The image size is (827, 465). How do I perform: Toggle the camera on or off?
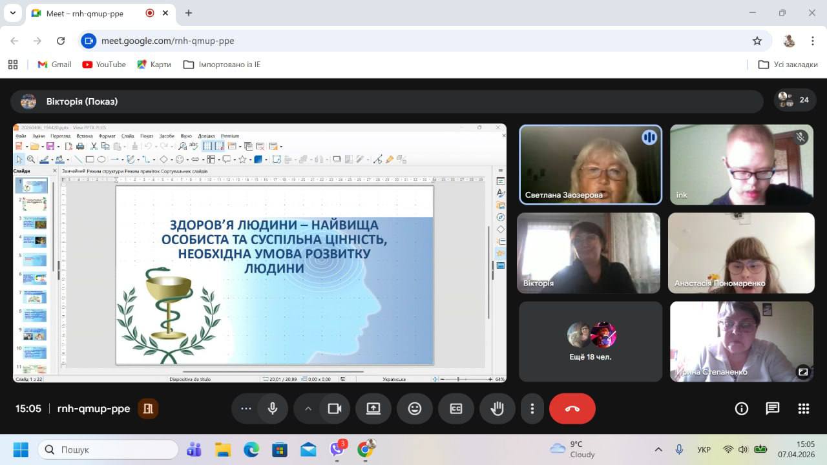click(335, 408)
